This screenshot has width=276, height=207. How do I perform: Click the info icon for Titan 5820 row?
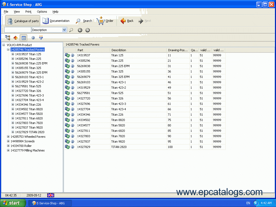pyautogui.click(x=73, y=125)
